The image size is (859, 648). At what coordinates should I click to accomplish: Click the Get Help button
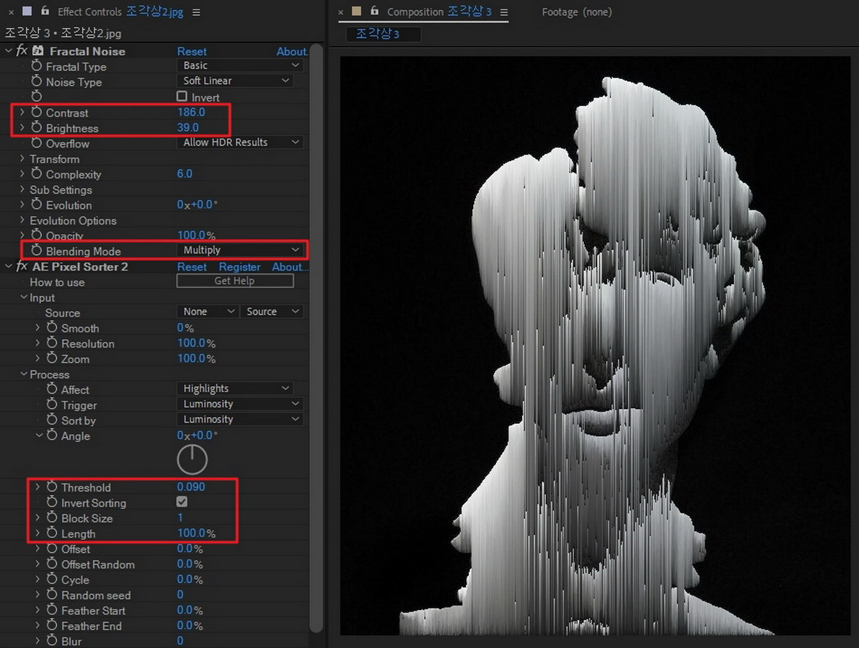click(x=235, y=281)
